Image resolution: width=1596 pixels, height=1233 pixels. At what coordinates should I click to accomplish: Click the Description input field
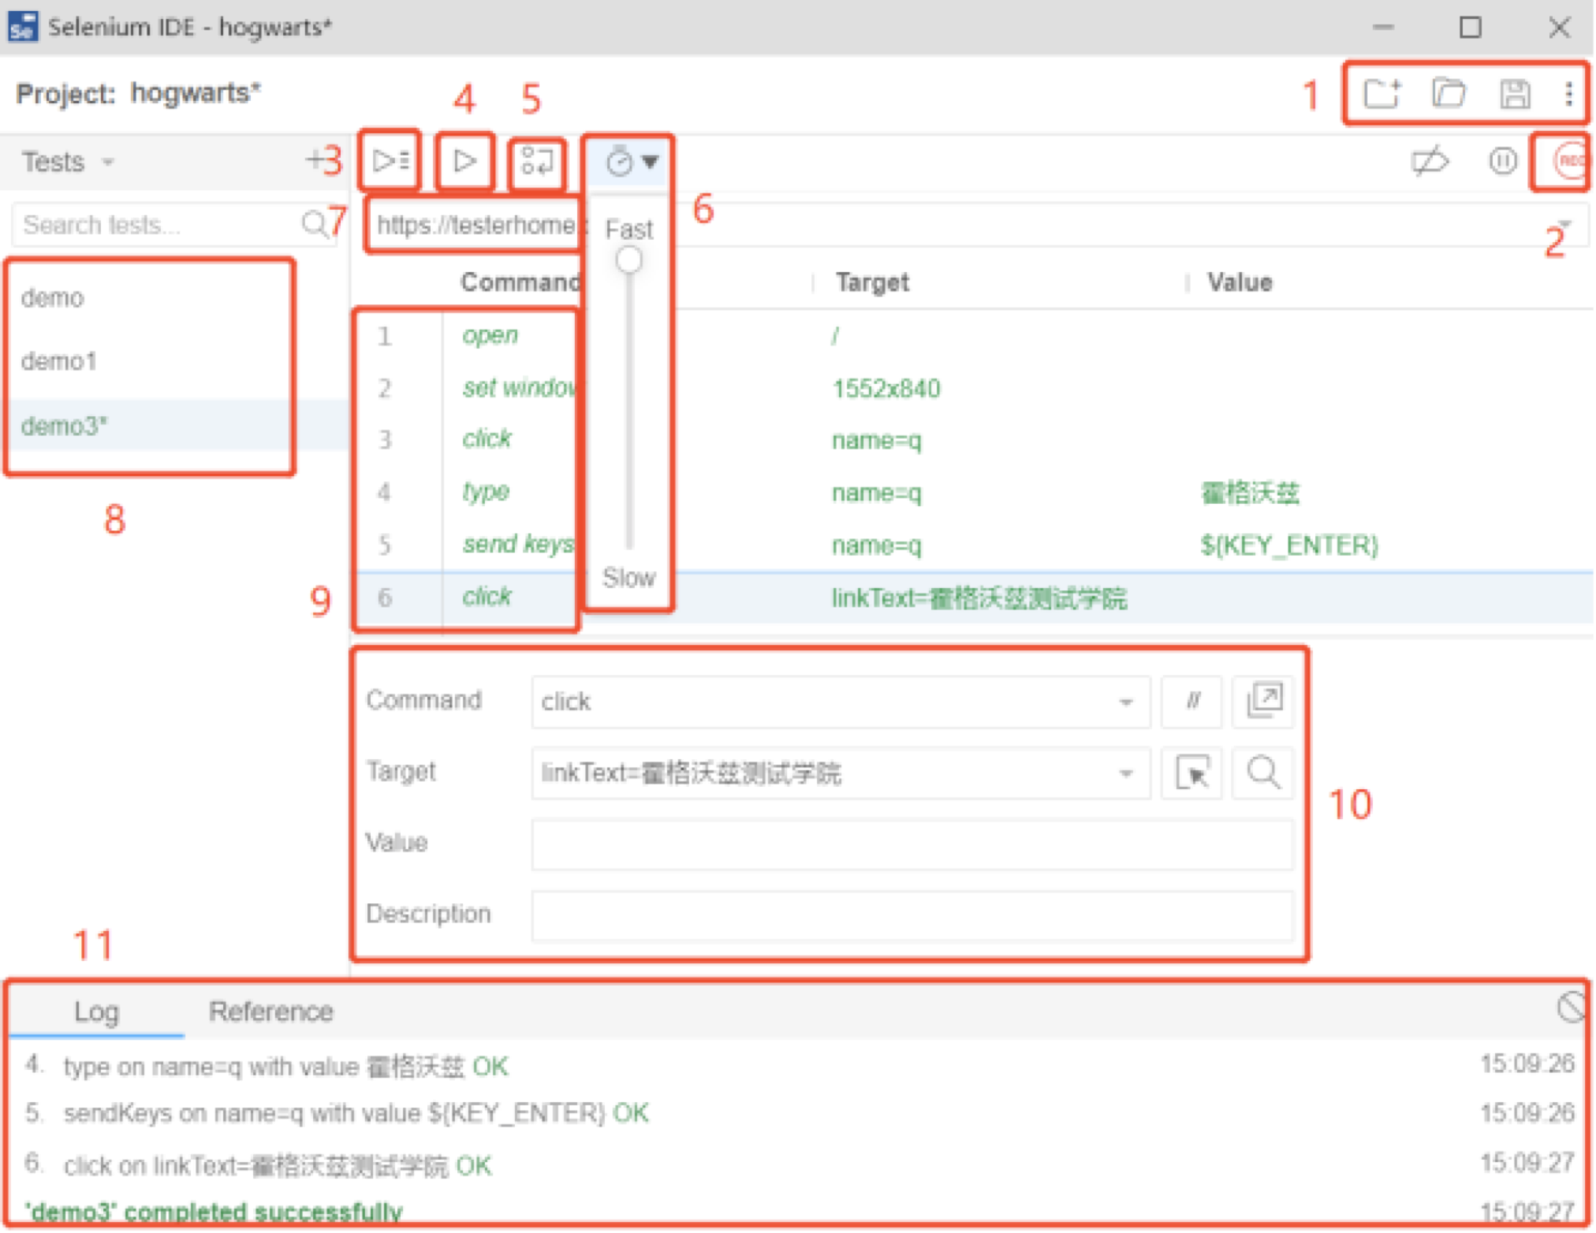point(912,915)
